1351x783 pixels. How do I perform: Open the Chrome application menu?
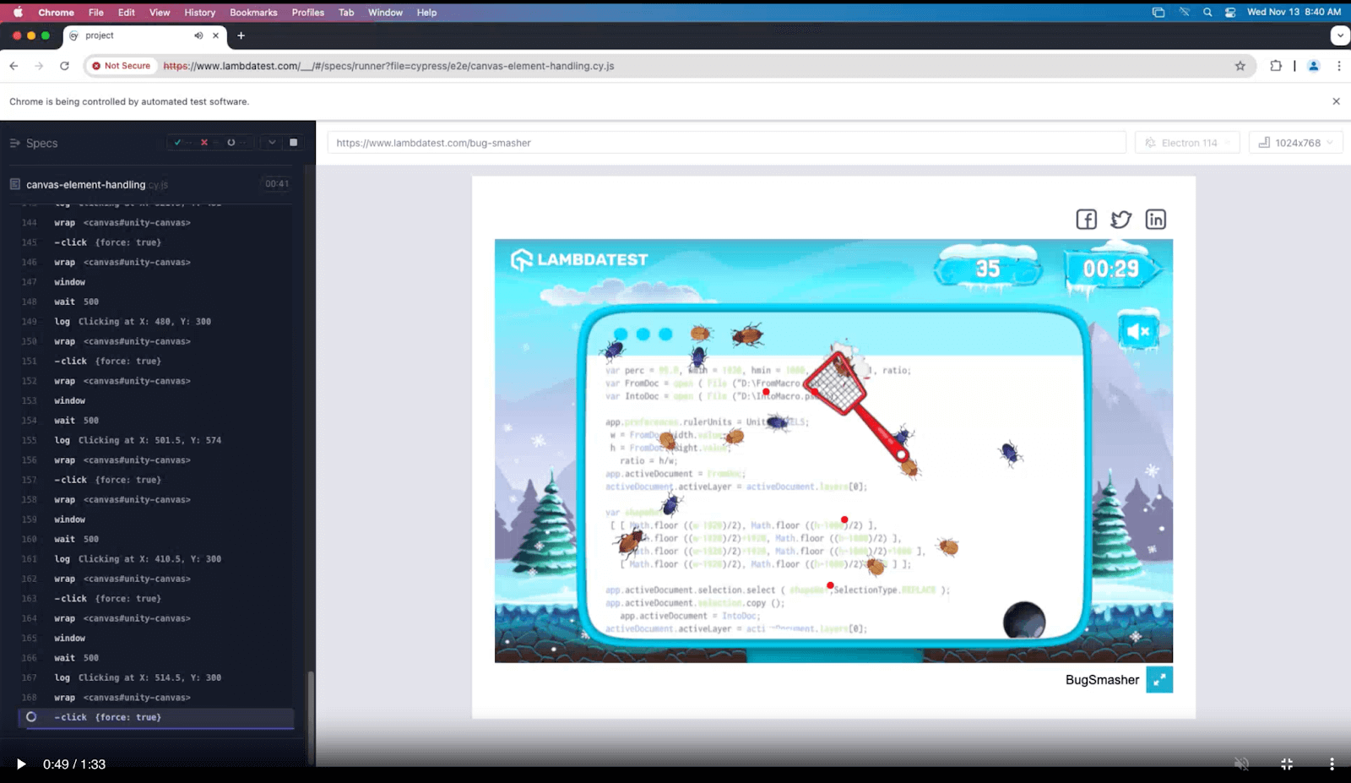56,12
